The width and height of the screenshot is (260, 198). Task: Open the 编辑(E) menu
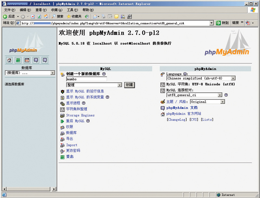coord(25,10)
